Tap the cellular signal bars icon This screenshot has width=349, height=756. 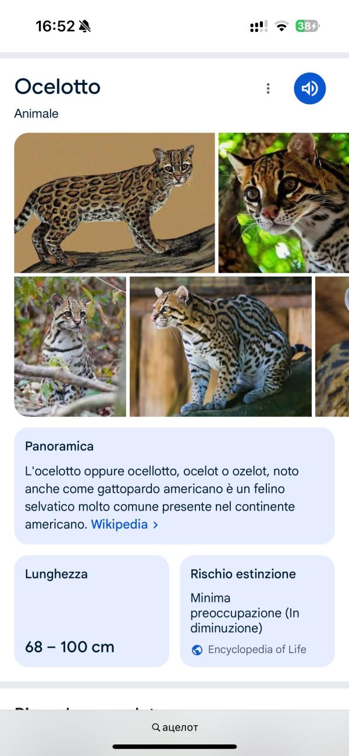[x=259, y=26]
